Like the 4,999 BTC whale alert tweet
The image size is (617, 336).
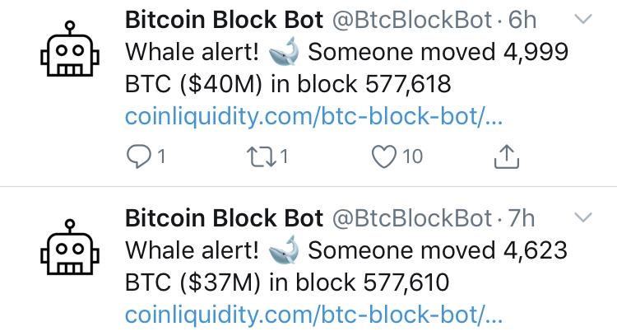pyautogui.click(x=385, y=156)
